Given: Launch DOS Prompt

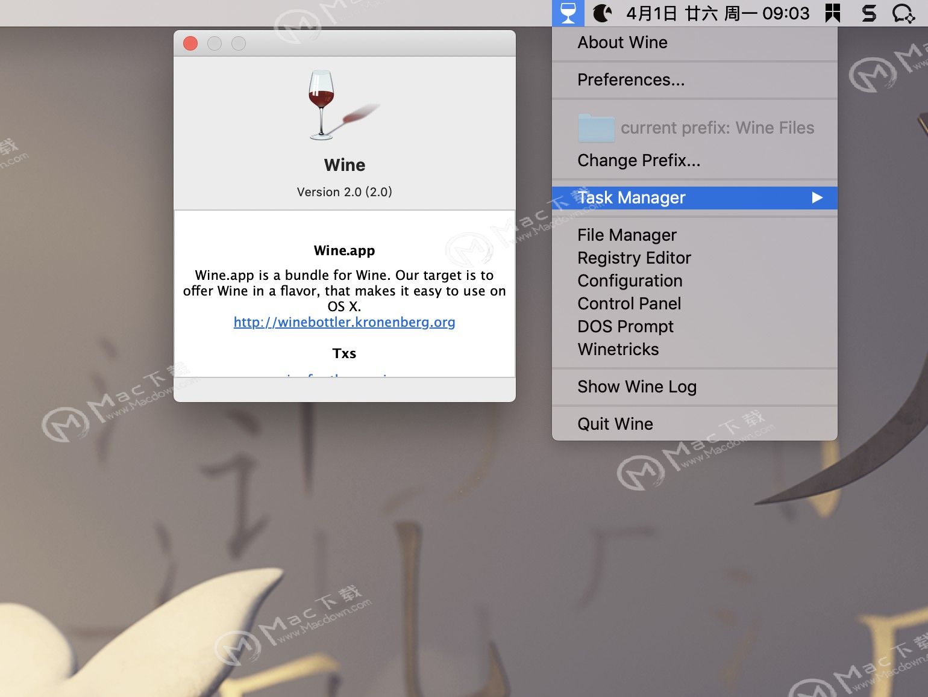Looking at the screenshot, I should click(695, 326).
